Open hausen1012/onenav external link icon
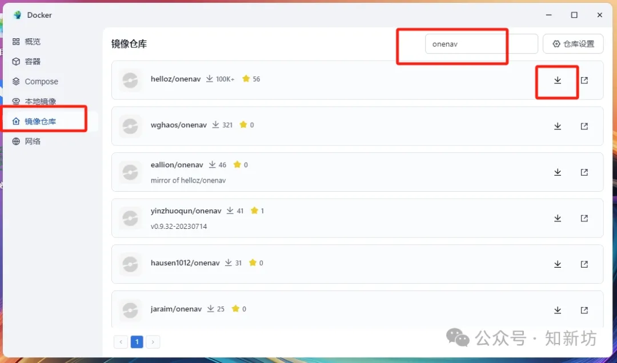The height and width of the screenshot is (363, 617). (584, 264)
